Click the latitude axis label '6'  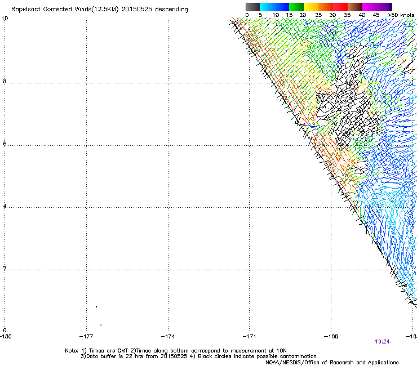pyautogui.click(x=5, y=144)
